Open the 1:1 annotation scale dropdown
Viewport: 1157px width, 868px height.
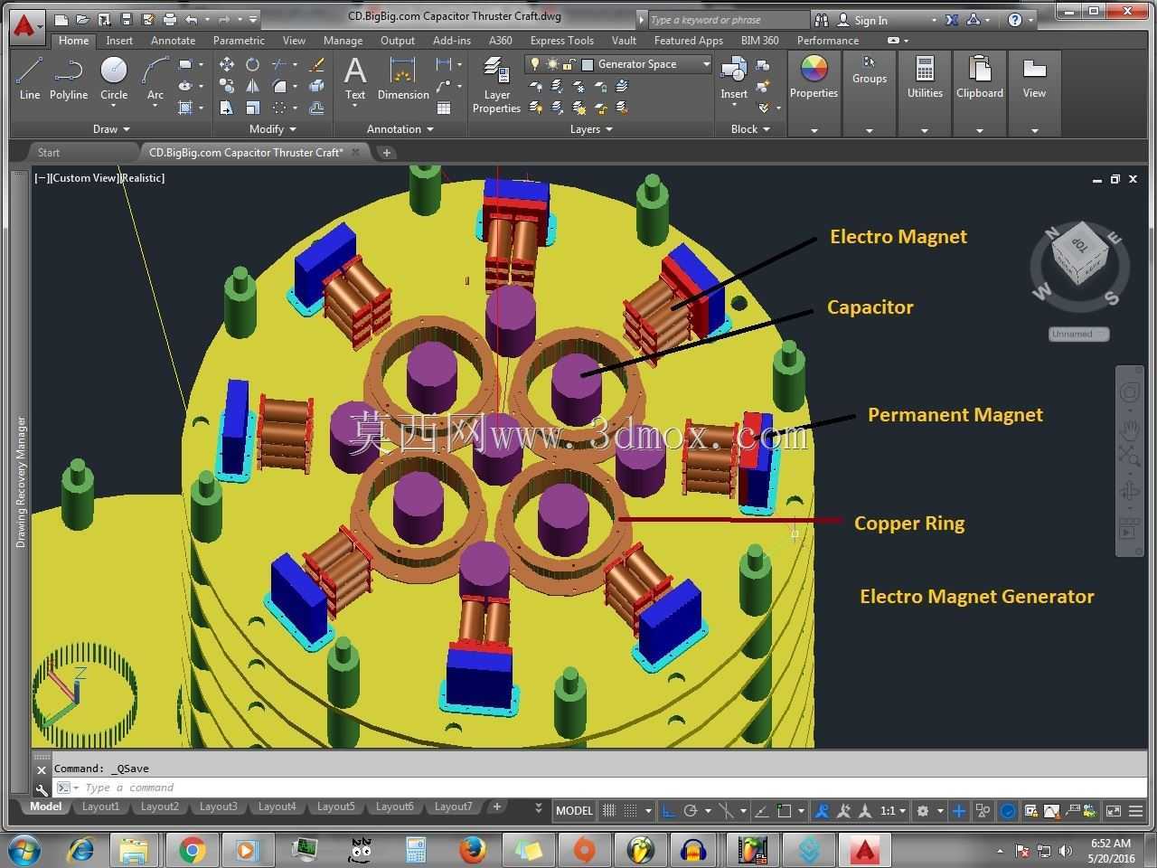[x=893, y=810]
